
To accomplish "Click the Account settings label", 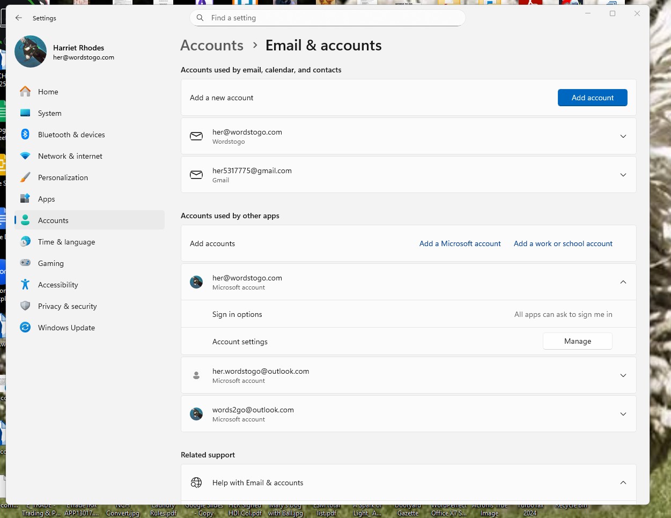I will [x=240, y=342].
